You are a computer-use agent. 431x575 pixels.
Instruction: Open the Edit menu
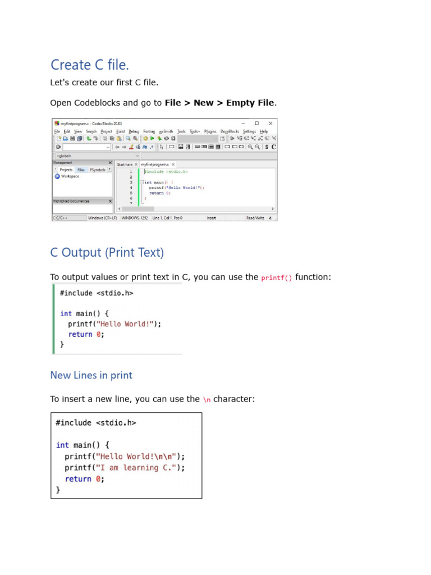coord(67,131)
